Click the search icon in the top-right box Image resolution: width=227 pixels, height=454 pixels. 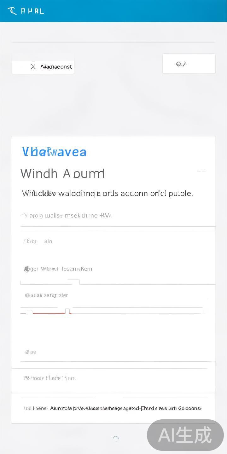181,64
